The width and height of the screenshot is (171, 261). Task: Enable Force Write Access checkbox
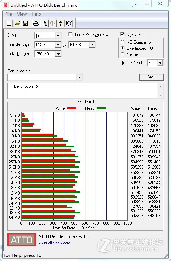click(x=71, y=34)
